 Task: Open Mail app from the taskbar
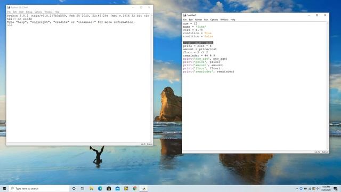point(117,188)
